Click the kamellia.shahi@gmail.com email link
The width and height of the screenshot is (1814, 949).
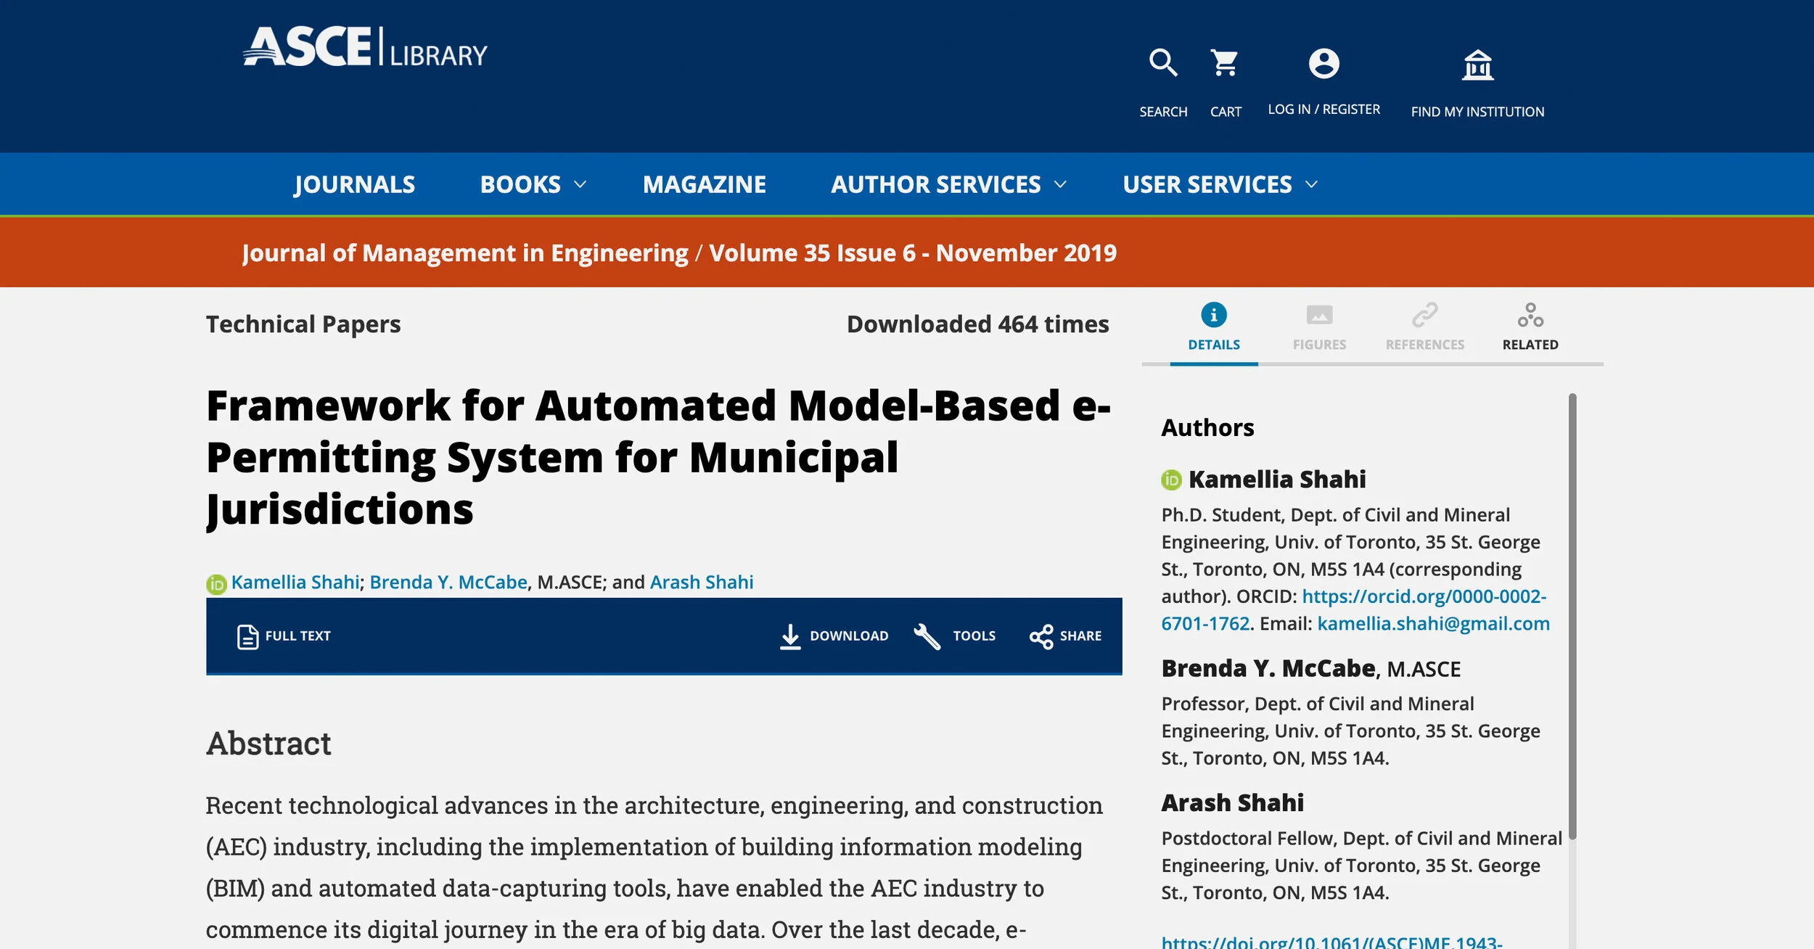1433,623
